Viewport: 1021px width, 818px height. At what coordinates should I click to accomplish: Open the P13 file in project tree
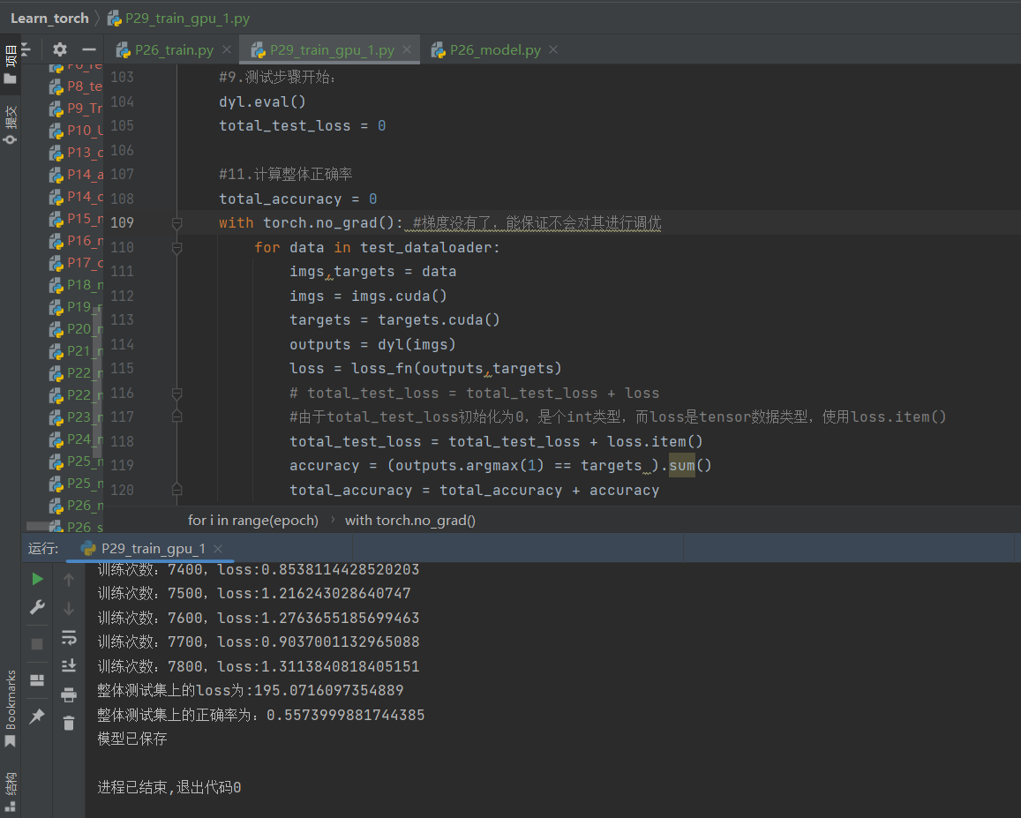[76, 153]
